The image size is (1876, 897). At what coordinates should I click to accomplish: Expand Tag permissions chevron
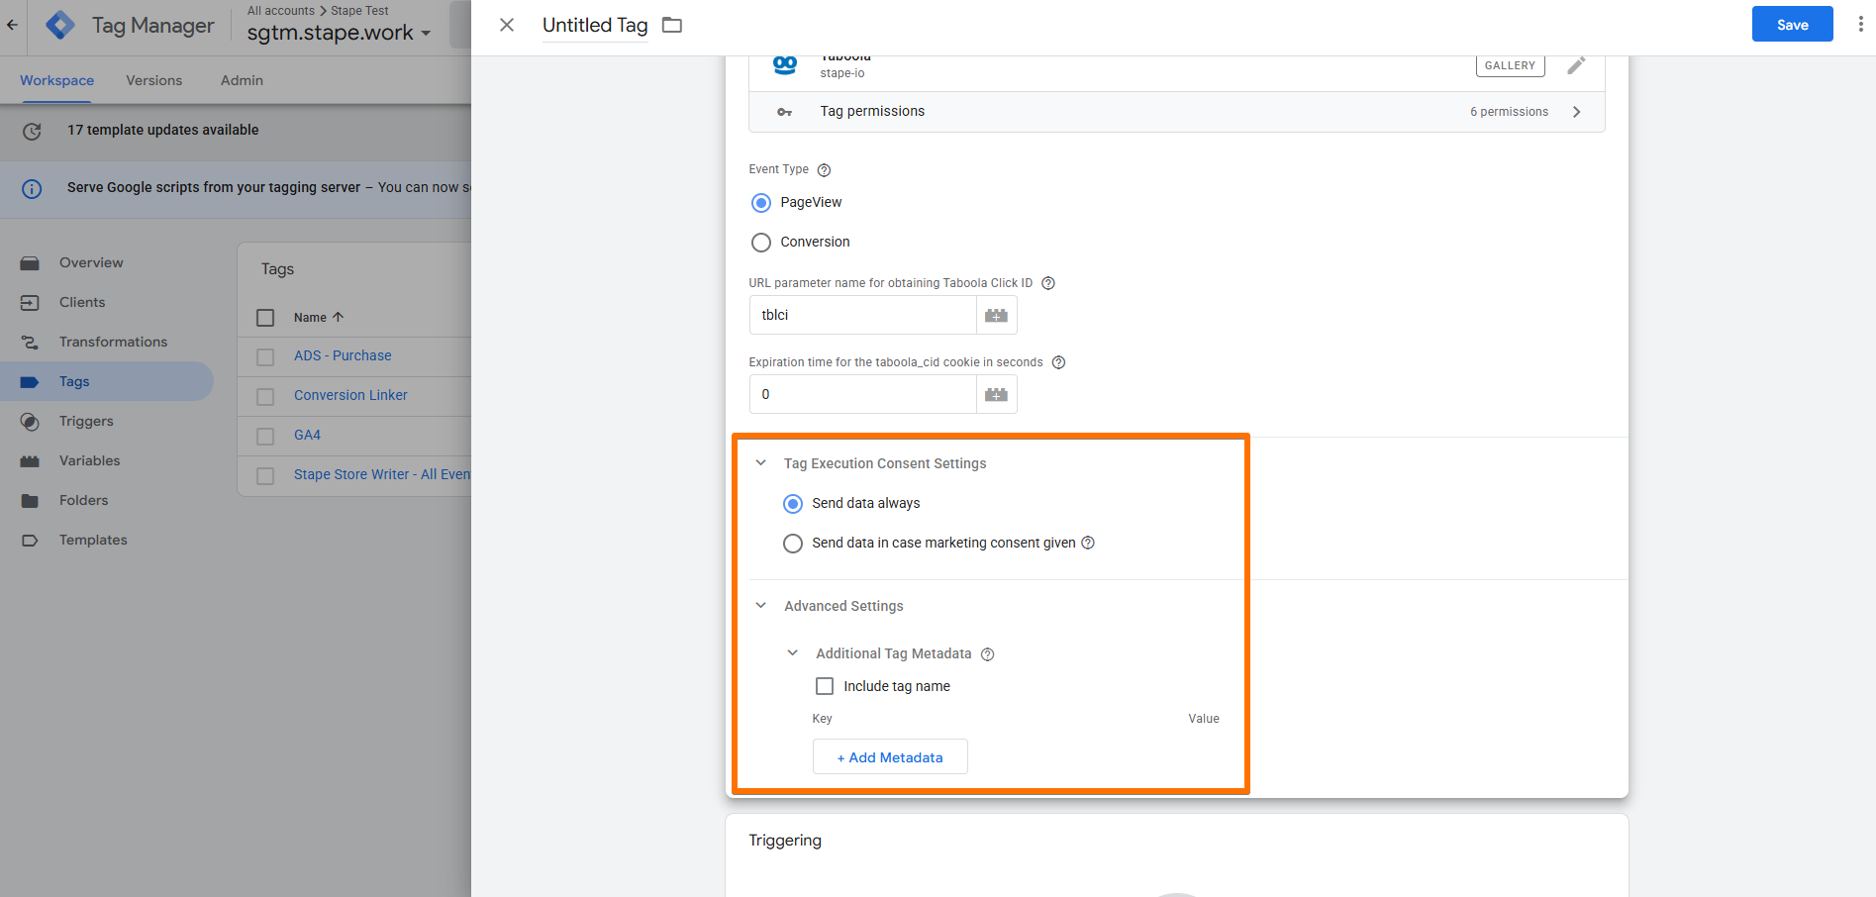point(1577,112)
